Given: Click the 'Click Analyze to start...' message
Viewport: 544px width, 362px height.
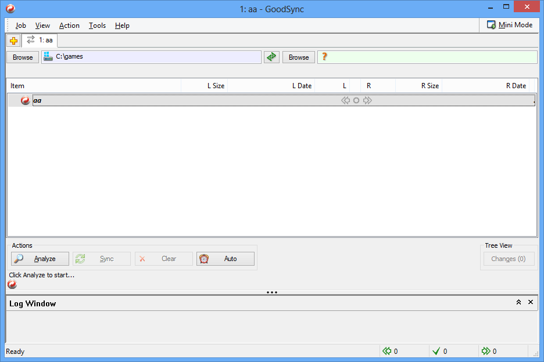Looking at the screenshot, I should click(x=42, y=275).
